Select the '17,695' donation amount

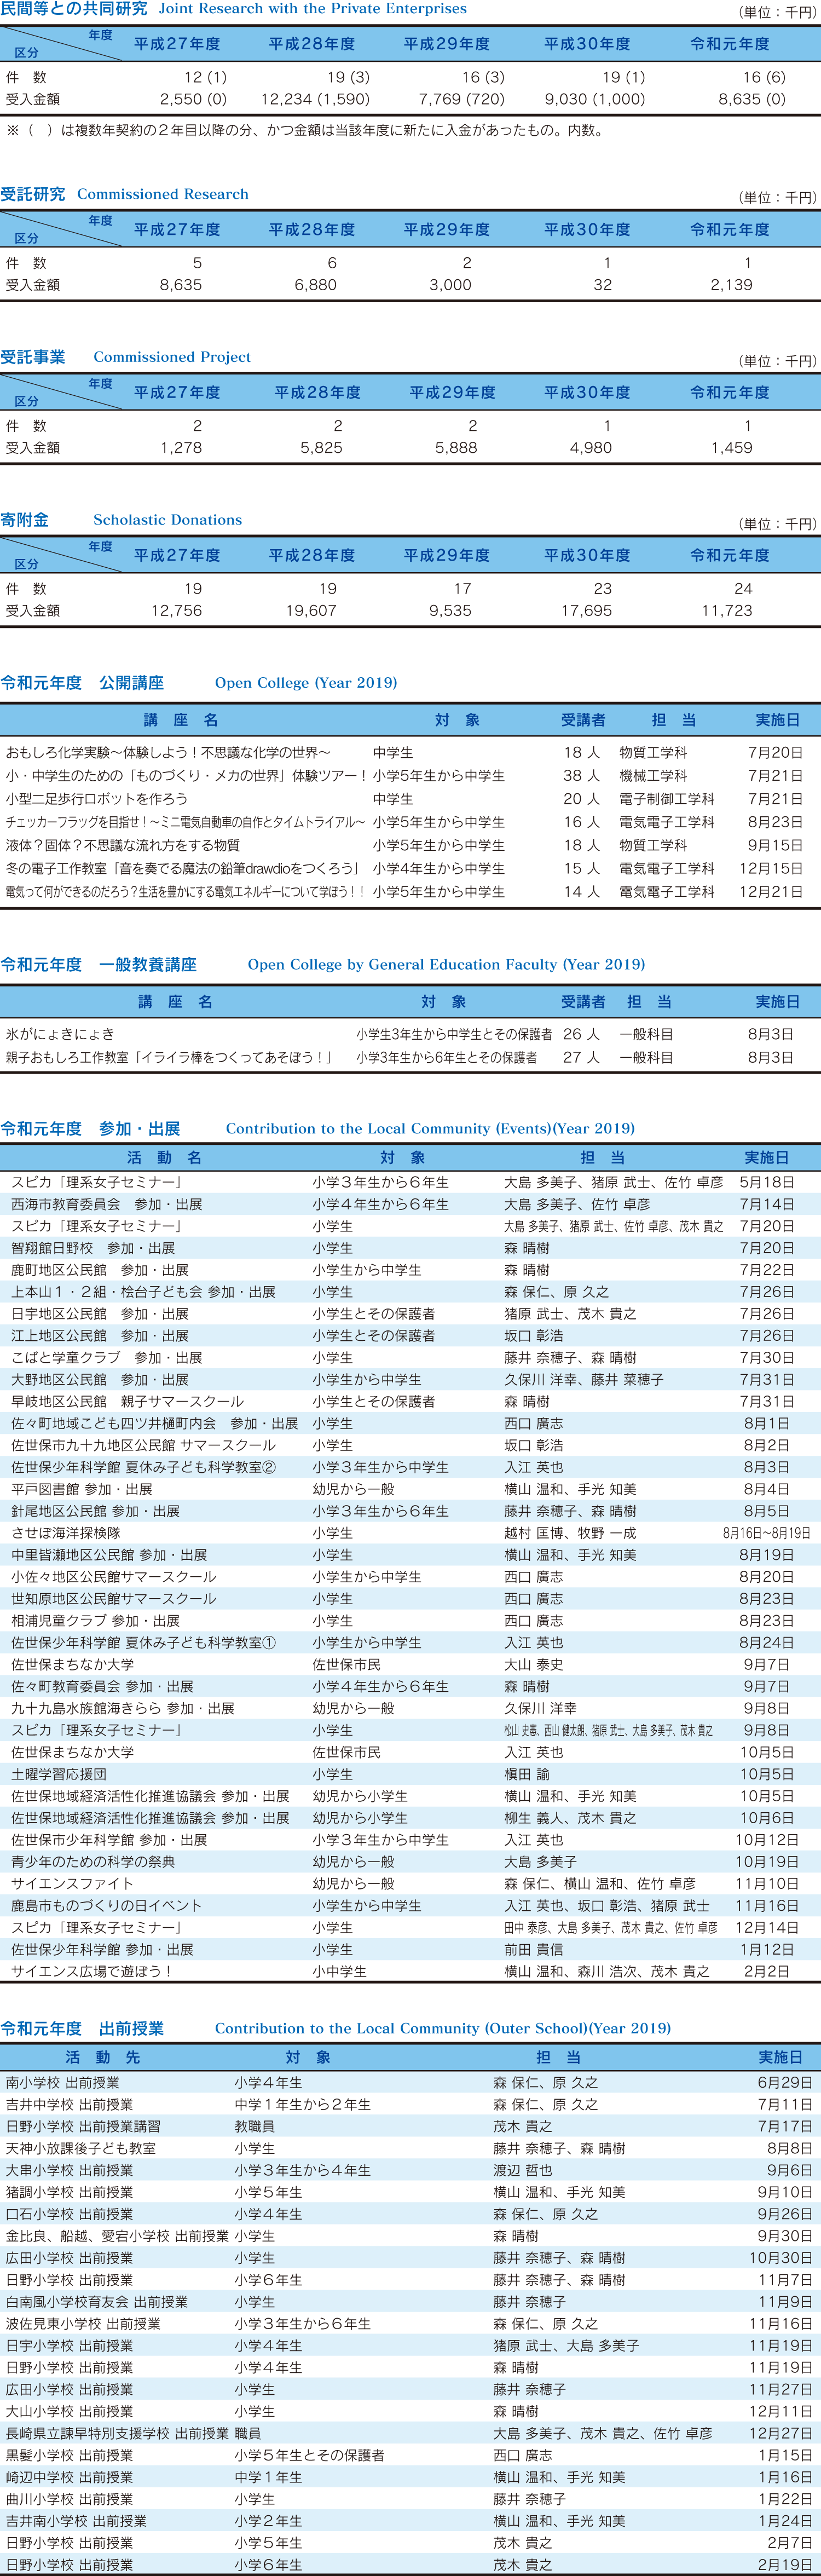pyautogui.click(x=586, y=611)
